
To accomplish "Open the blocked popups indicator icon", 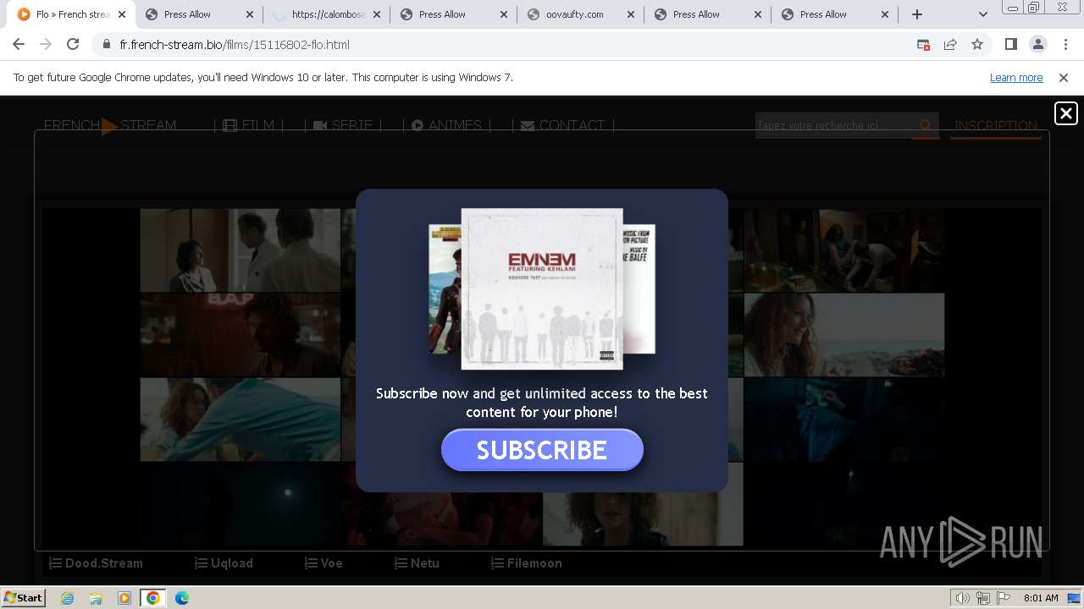I will tap(923, 44).
